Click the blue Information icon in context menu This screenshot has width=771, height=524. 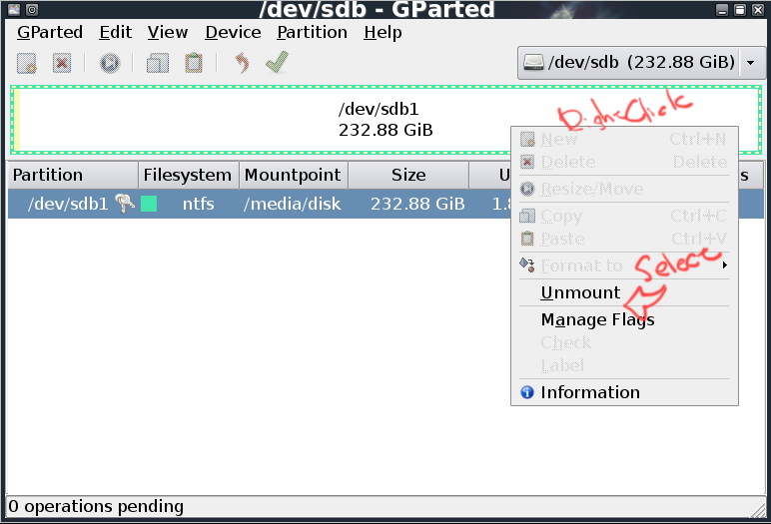527,392
